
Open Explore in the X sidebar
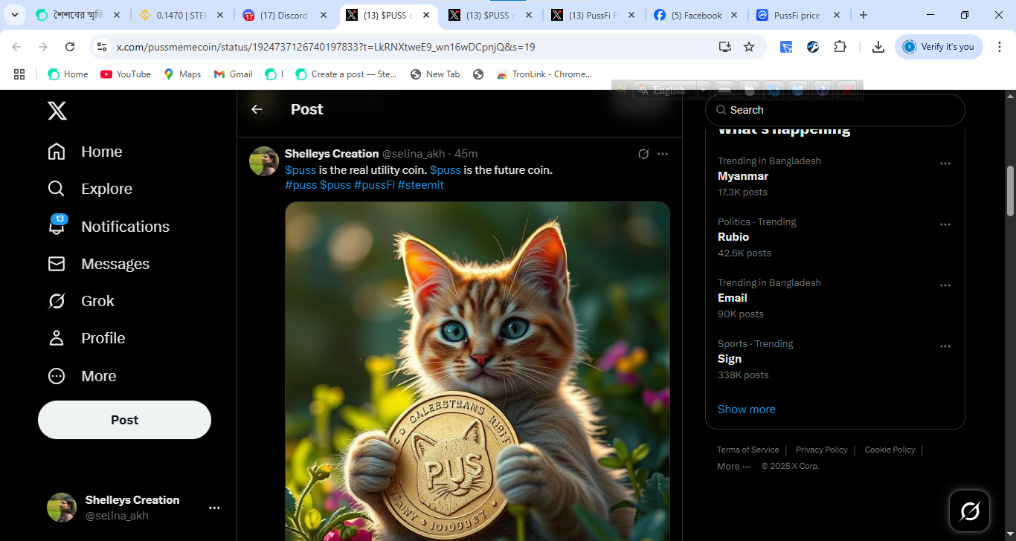pos(90,189)
